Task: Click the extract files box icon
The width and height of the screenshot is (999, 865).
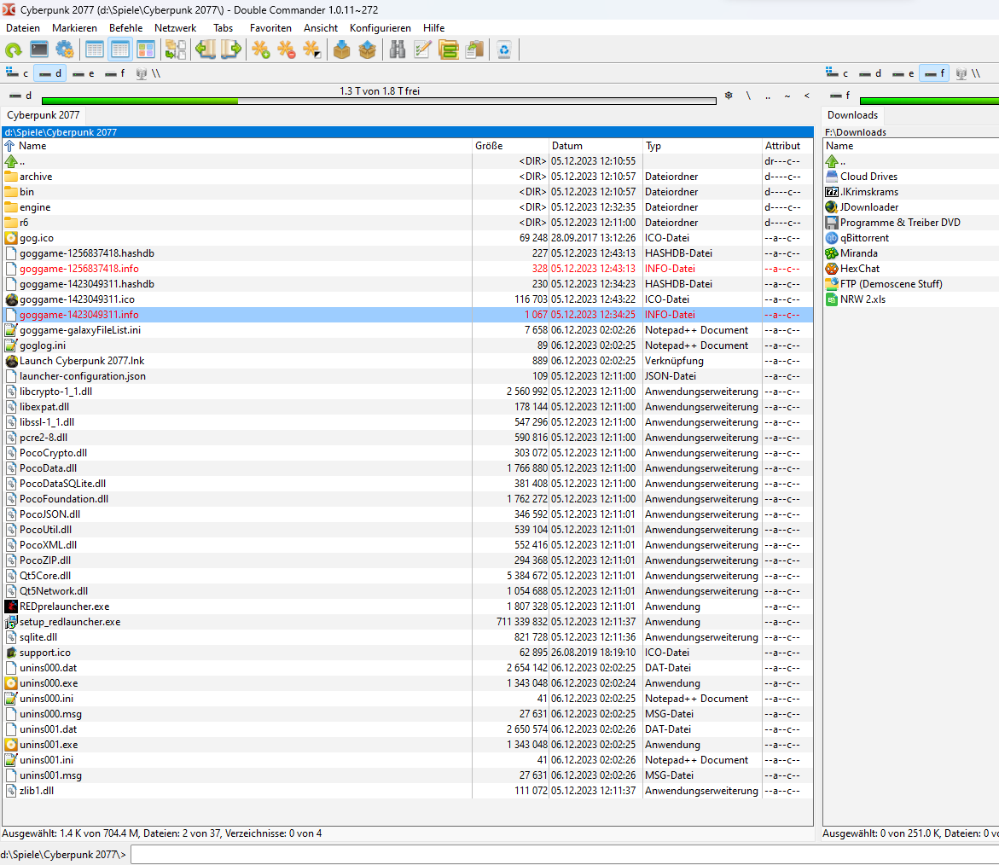Action: [x=367, y=49]
